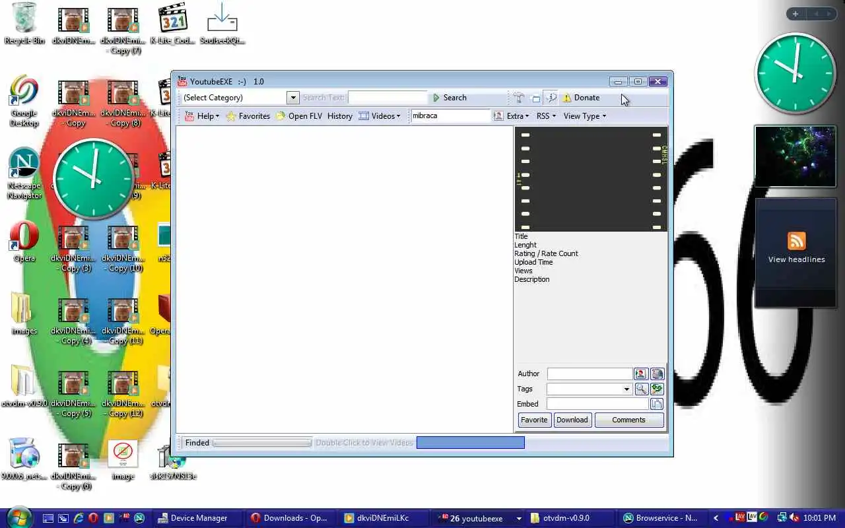The image size is (845, 528).
Task: Click the Title label in details panel
Action: (521, 236)
